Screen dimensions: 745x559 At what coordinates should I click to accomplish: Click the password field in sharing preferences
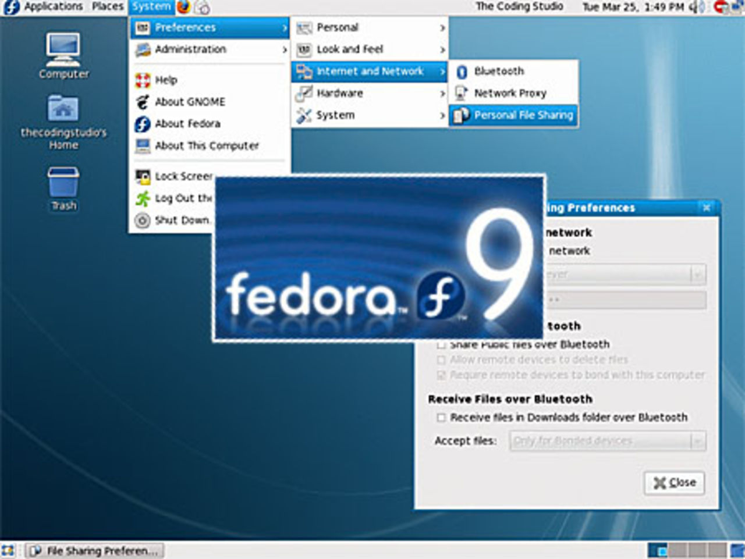click(626, 300)
